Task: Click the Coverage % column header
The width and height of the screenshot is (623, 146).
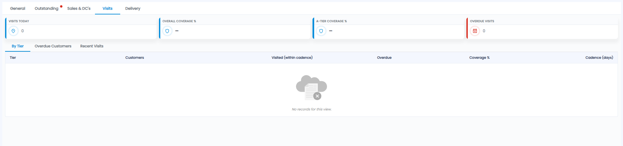Action: [480, 58]
